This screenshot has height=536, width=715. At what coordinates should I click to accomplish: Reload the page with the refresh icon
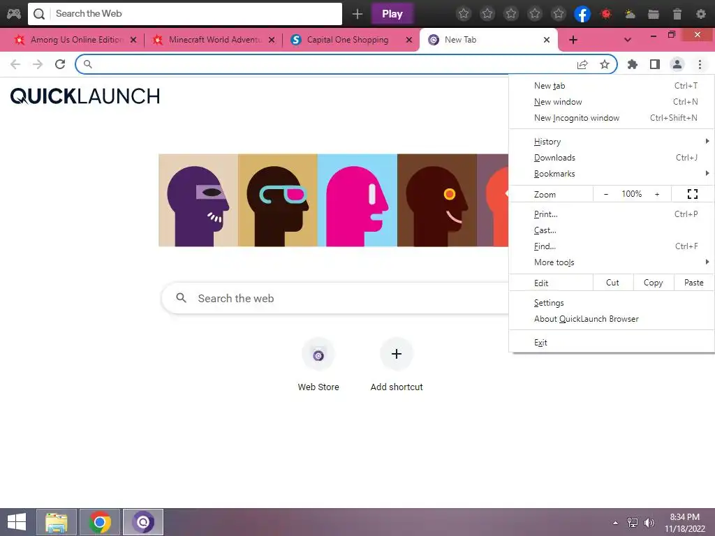(x=60, y=64)
